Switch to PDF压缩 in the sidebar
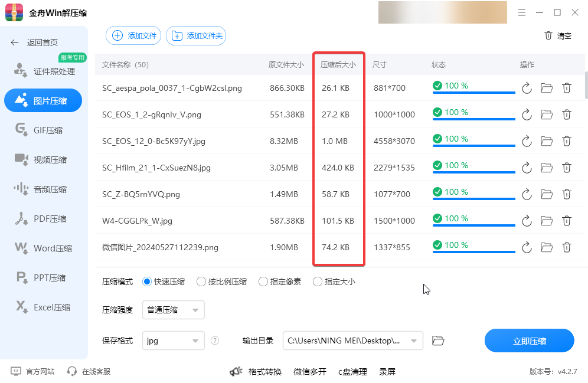 pos(43,218)
